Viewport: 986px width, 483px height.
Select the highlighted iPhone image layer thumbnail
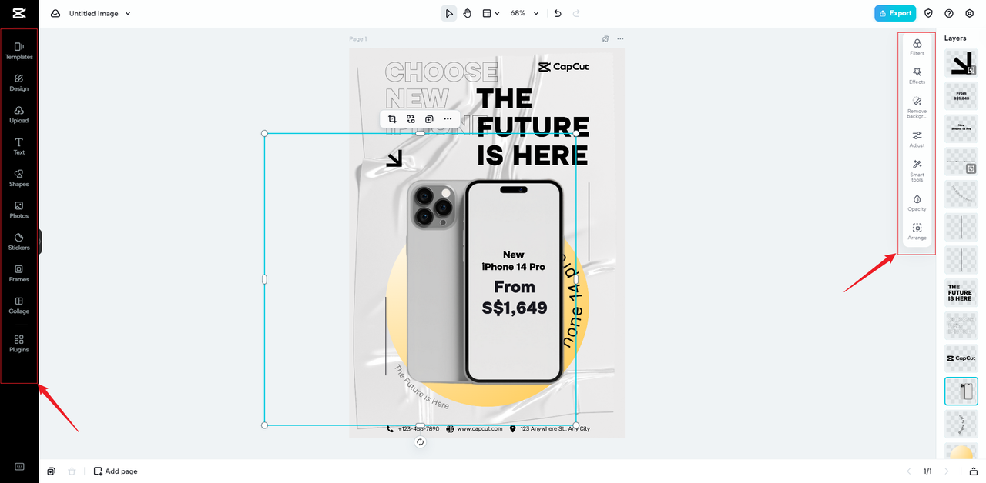coord(961,391)
